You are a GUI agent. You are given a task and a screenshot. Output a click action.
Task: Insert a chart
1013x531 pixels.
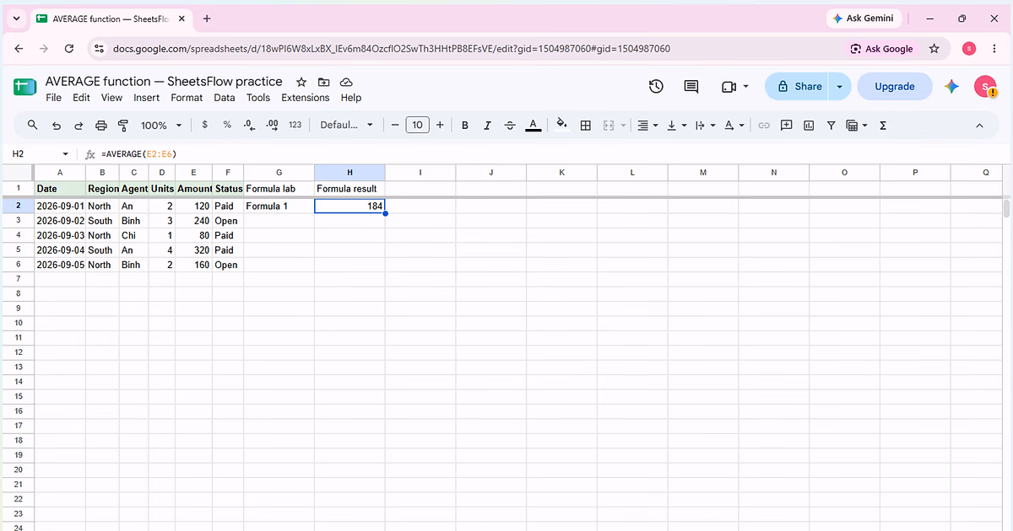(809, 125)
